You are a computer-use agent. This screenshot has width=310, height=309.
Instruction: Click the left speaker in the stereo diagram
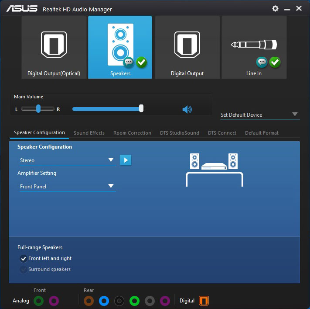[x=194, y=161]
